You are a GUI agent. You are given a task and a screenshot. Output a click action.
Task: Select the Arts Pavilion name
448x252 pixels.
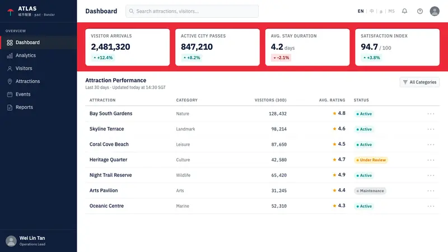104,190
